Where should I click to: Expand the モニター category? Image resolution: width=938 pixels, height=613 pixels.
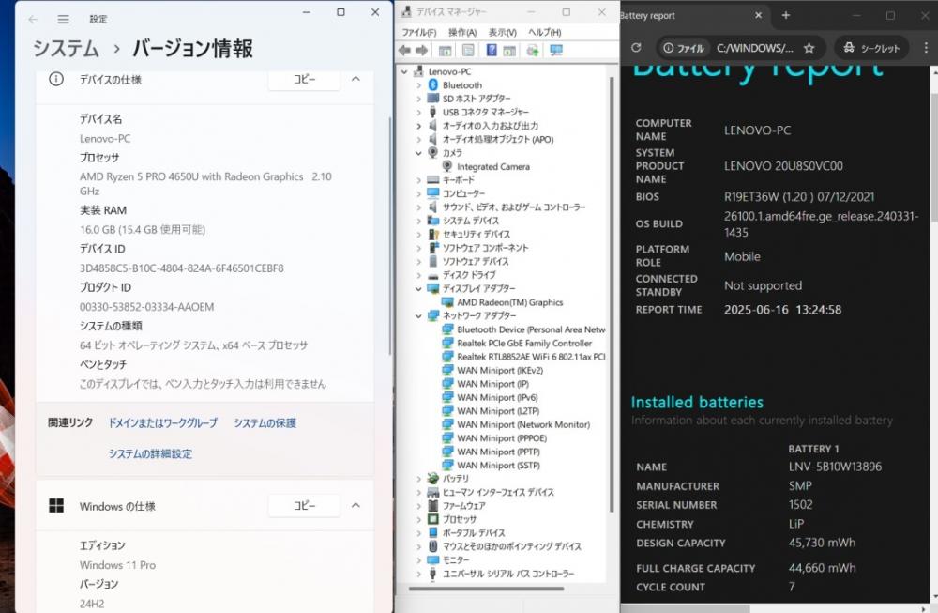coord(418,560)
